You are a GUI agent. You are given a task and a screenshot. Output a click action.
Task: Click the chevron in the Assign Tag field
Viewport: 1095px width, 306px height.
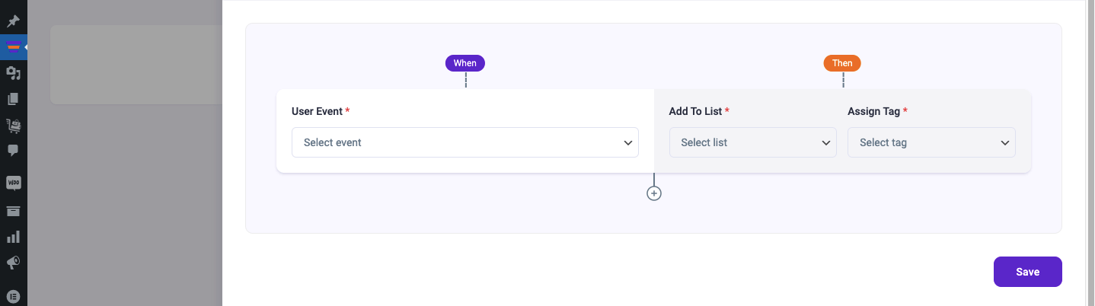pyautogui.click(x=1005, y=142)
